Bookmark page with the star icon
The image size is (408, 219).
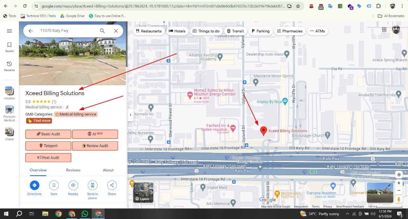[298, 6]
